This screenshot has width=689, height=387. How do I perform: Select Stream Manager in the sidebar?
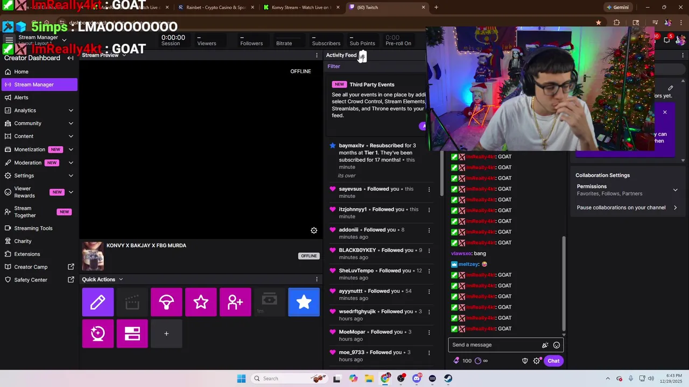[39, 84]
